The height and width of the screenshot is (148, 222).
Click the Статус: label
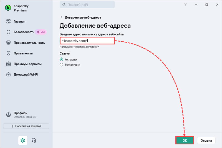65,54
